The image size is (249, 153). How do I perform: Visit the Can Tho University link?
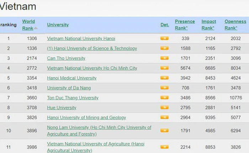click(x=66, y=58)
